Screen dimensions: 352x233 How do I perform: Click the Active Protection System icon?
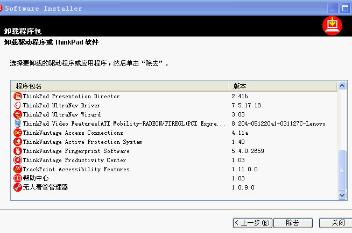coord(18,142)
